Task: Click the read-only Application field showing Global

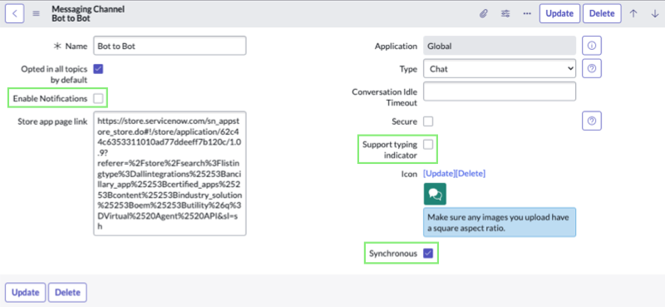Action: point(500,46)
